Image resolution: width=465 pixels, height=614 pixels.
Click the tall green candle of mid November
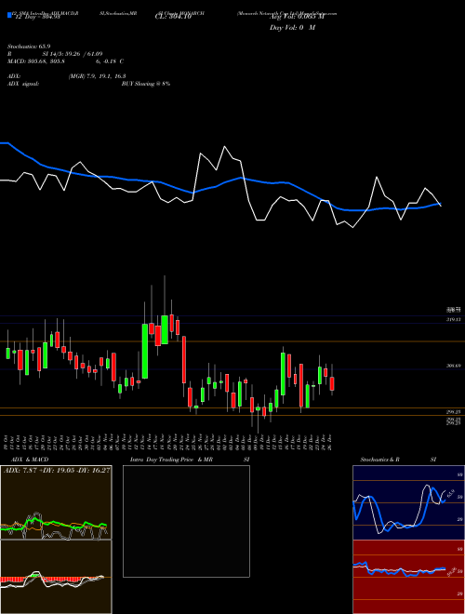tap(145, 351)
